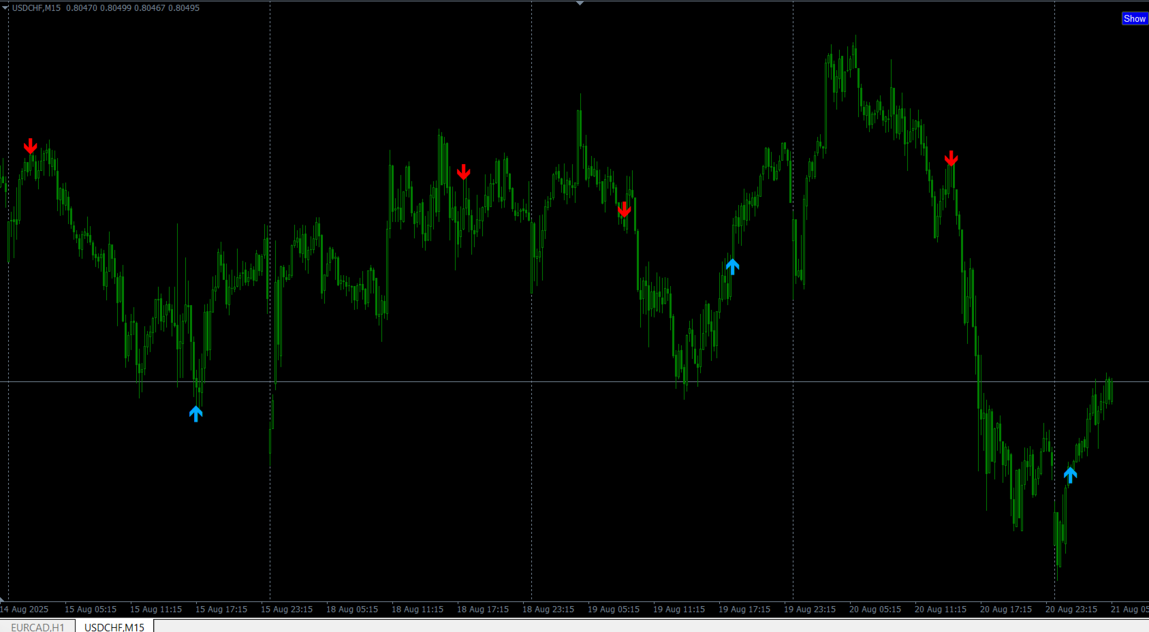Click the '20 Aug 11:15' time label

tap(941, 610)
